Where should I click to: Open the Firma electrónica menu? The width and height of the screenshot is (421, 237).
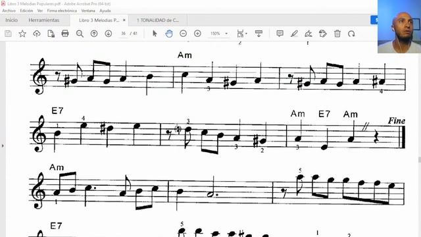62,11
